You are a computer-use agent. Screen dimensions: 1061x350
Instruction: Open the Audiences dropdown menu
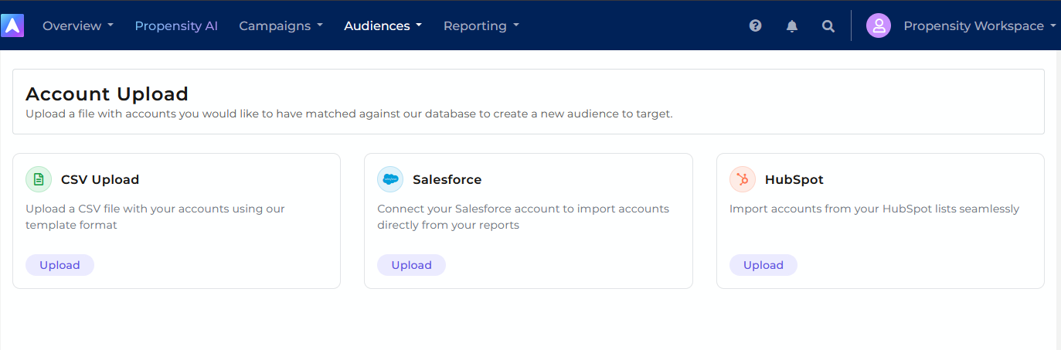pos(383,25)
